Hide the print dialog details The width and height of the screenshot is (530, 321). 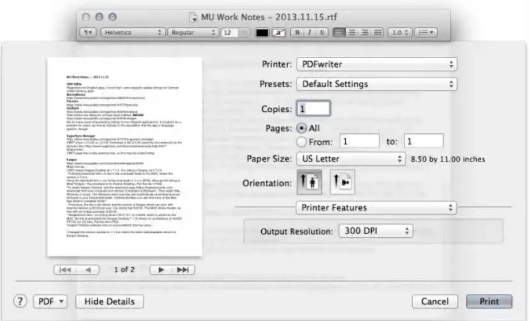point(109,301)
